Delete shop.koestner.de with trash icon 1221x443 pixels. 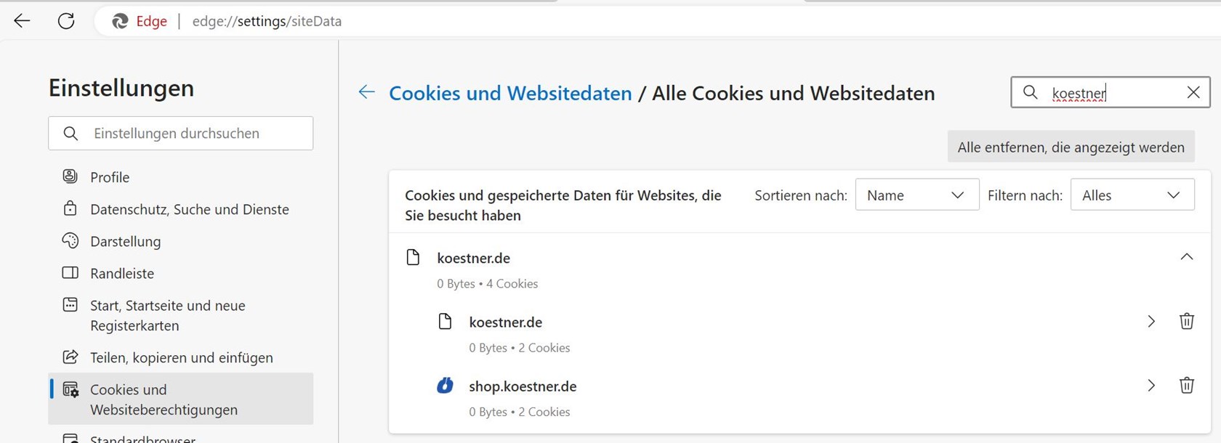click(x=1187, y=385)
